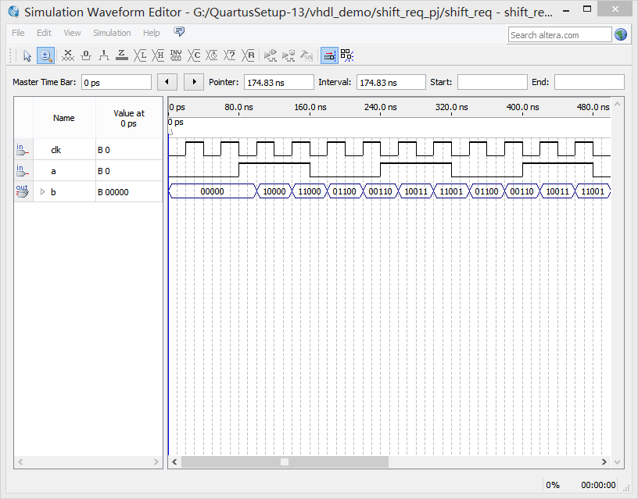This screenshot has height=499, width=638.
Task: Click vertical scrollbar up arrow
Action: tap(617, 105)
